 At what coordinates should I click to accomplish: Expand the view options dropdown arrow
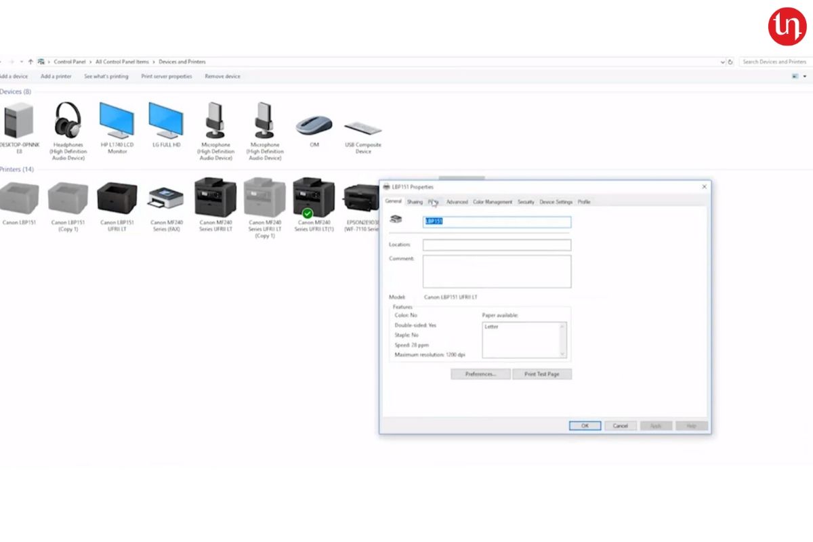pos(805,77)
